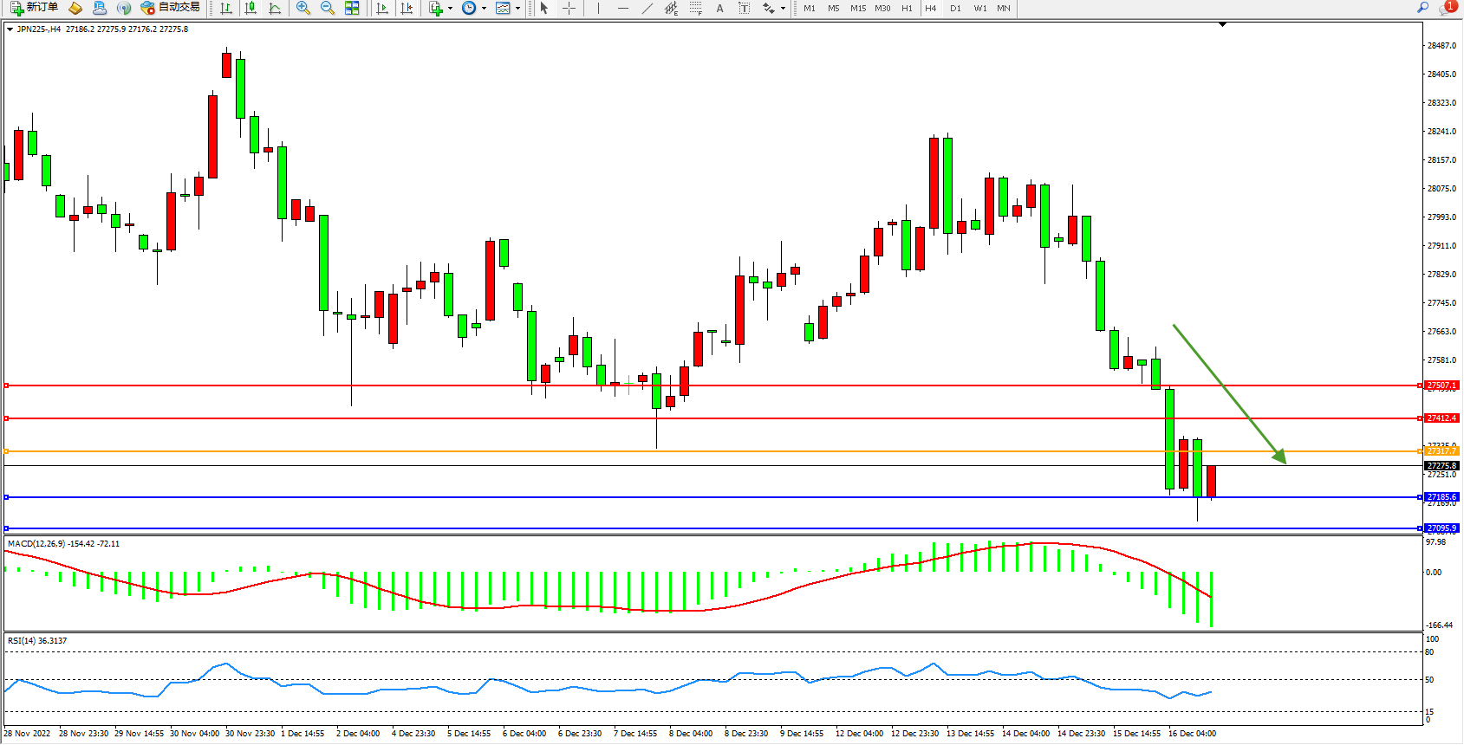Switch to the M15 timeframe
Viewport: 1464px width, 745px height.
pyautogui.click(x=858, y=8)
